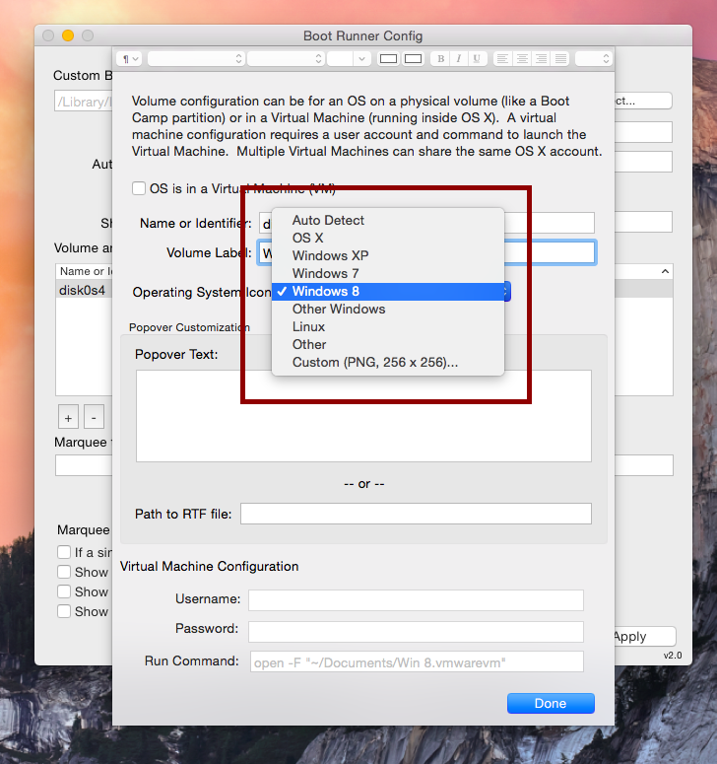The image size is (717, 764).
Task: Select the disk0s4 row in volume list
Action: click(x=84, y=290)
